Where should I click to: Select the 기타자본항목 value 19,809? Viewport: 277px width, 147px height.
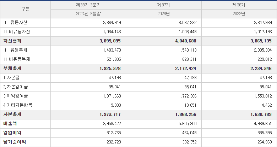point(115,105)
